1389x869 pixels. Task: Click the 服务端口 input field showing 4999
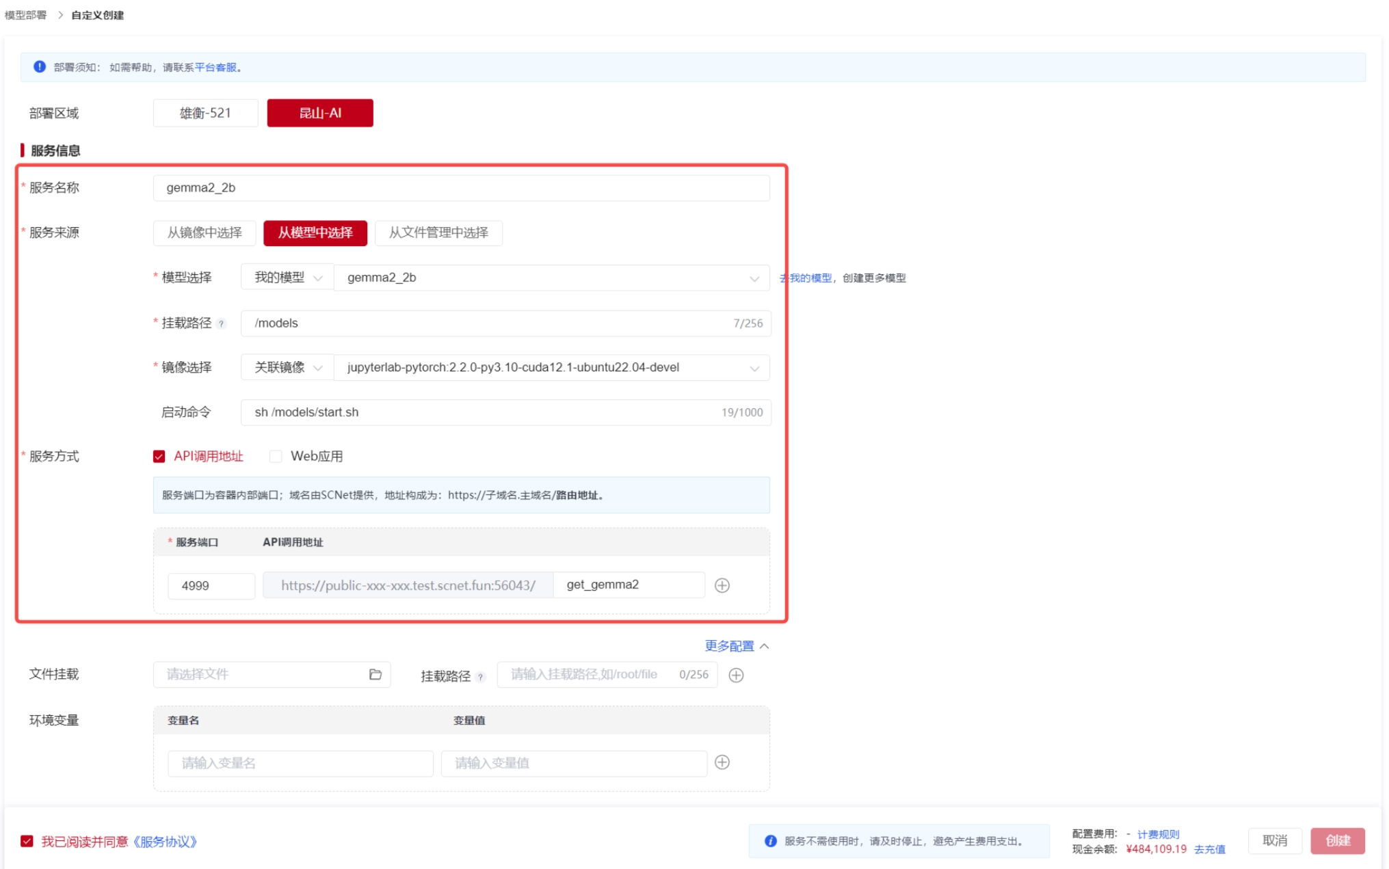coord(211,586)
